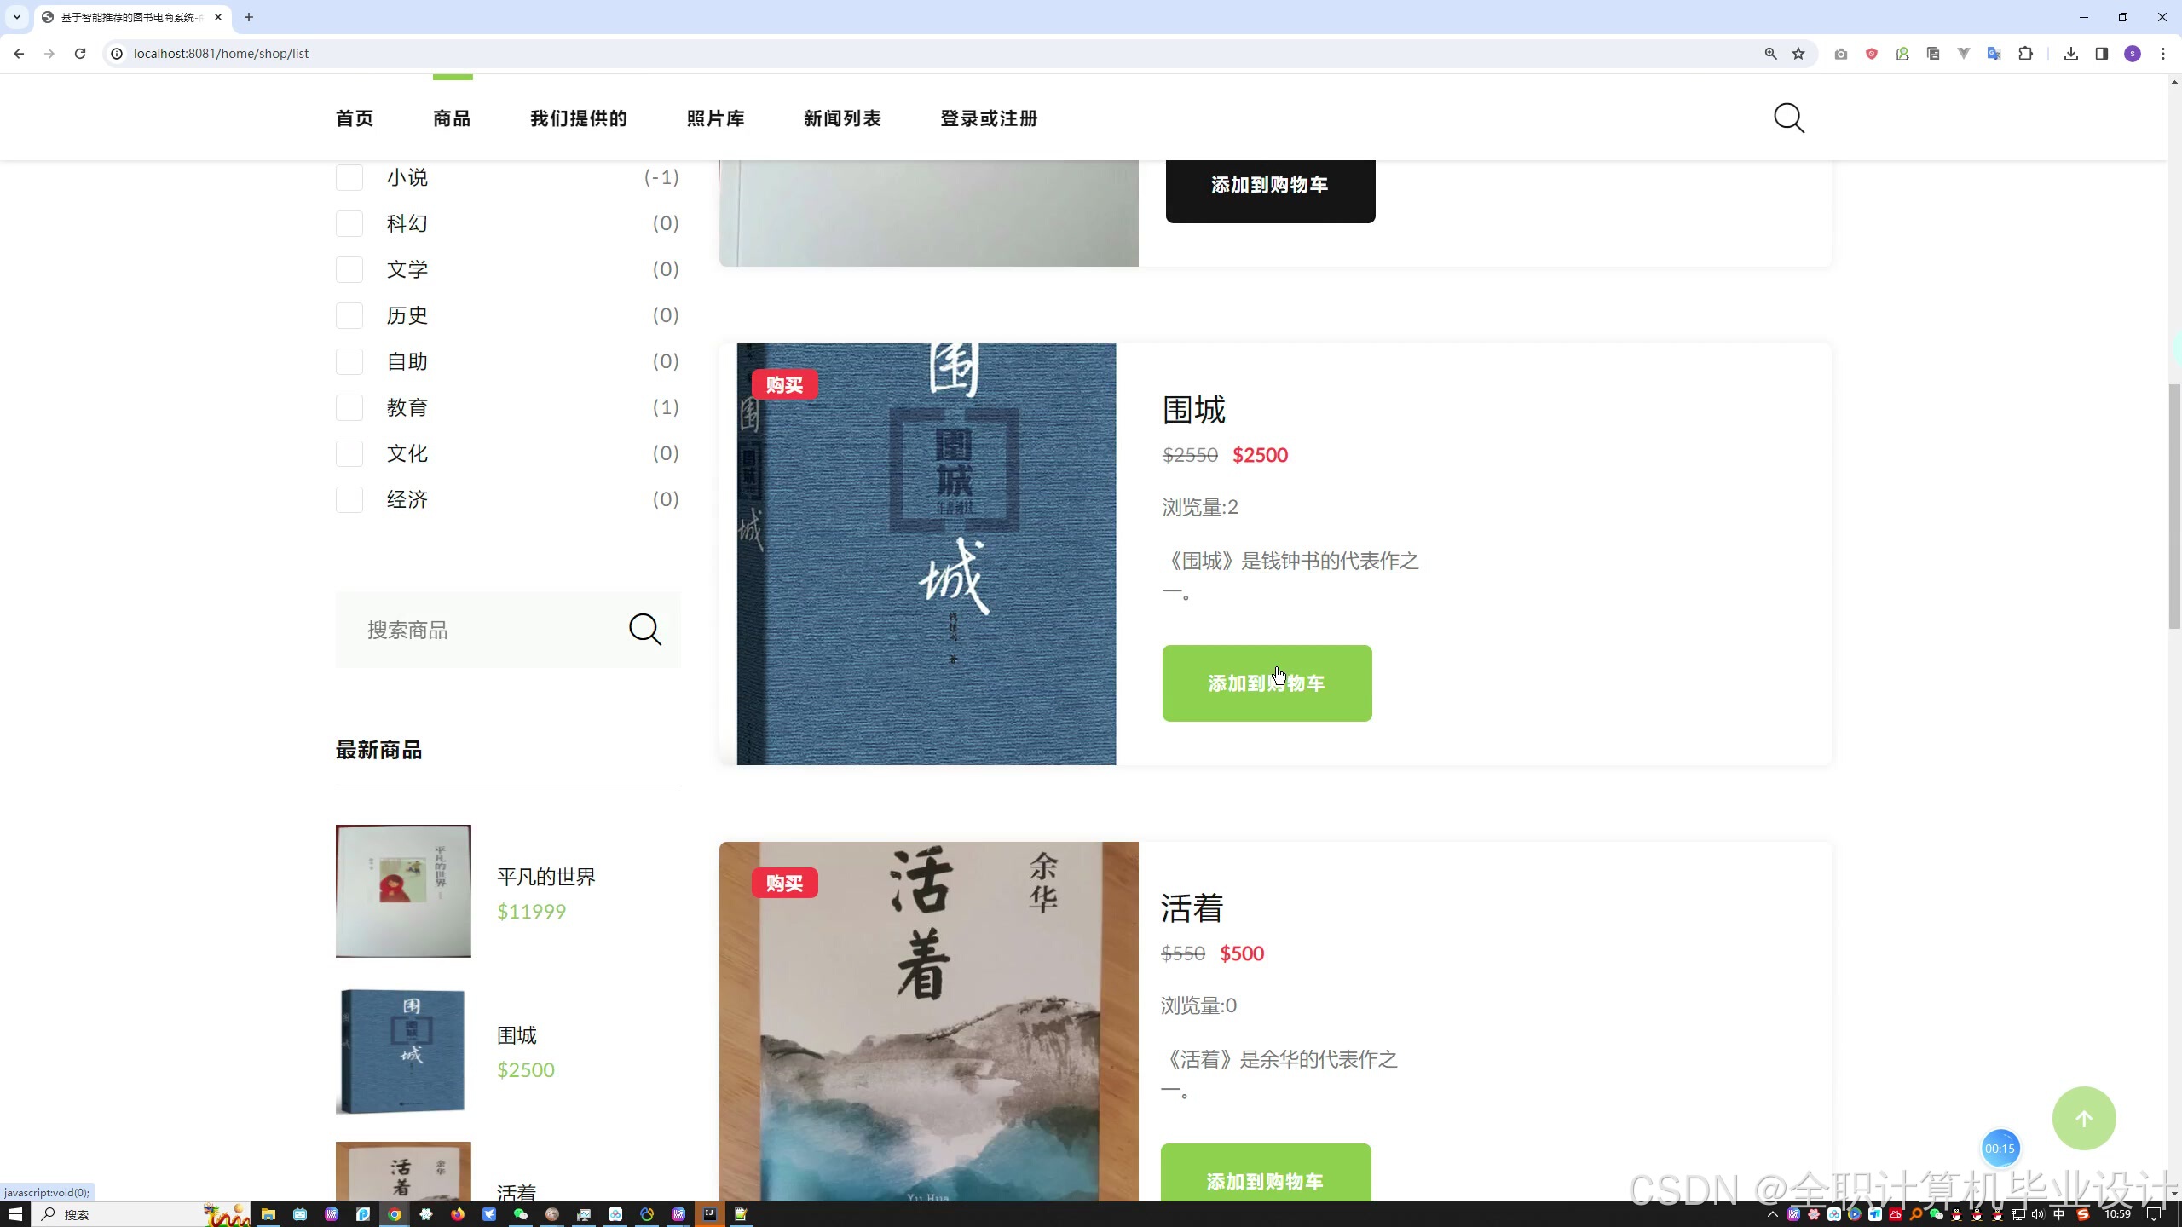Expand the system tray hidden icons chevron
Screen dimensions: 2182x1227
click(x=1773, y=1214)
